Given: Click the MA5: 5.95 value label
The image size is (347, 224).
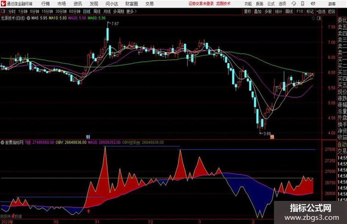Looking at the screenshot, I should tap(39, 18).
